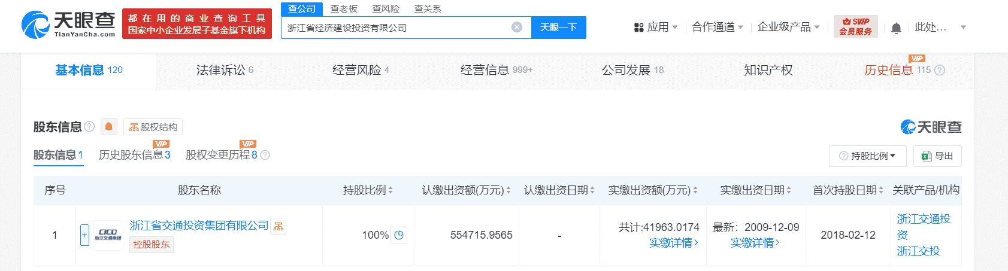Open the 应用 dropdown menu
Viewport: 1008px width, 271px height.
click(x=656, y=27)
